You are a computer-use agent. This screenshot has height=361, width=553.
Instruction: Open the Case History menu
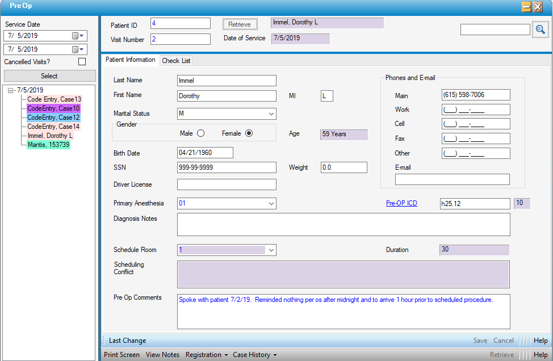254,355
